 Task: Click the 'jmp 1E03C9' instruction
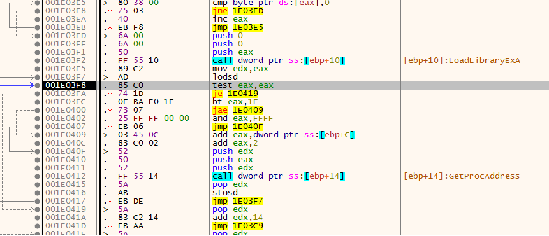pos(238,226)
